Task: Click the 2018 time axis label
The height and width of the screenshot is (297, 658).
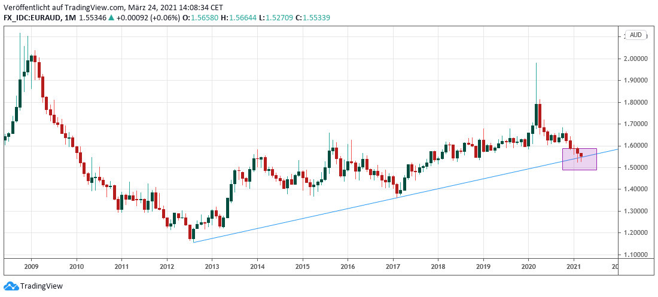Action: pyautogui.click(x=438, y=267)
